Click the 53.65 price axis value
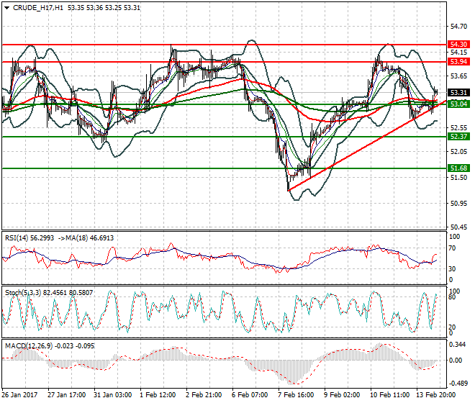Image resolution: width=475 pixels, height=403 pixels. click(458, 76)
